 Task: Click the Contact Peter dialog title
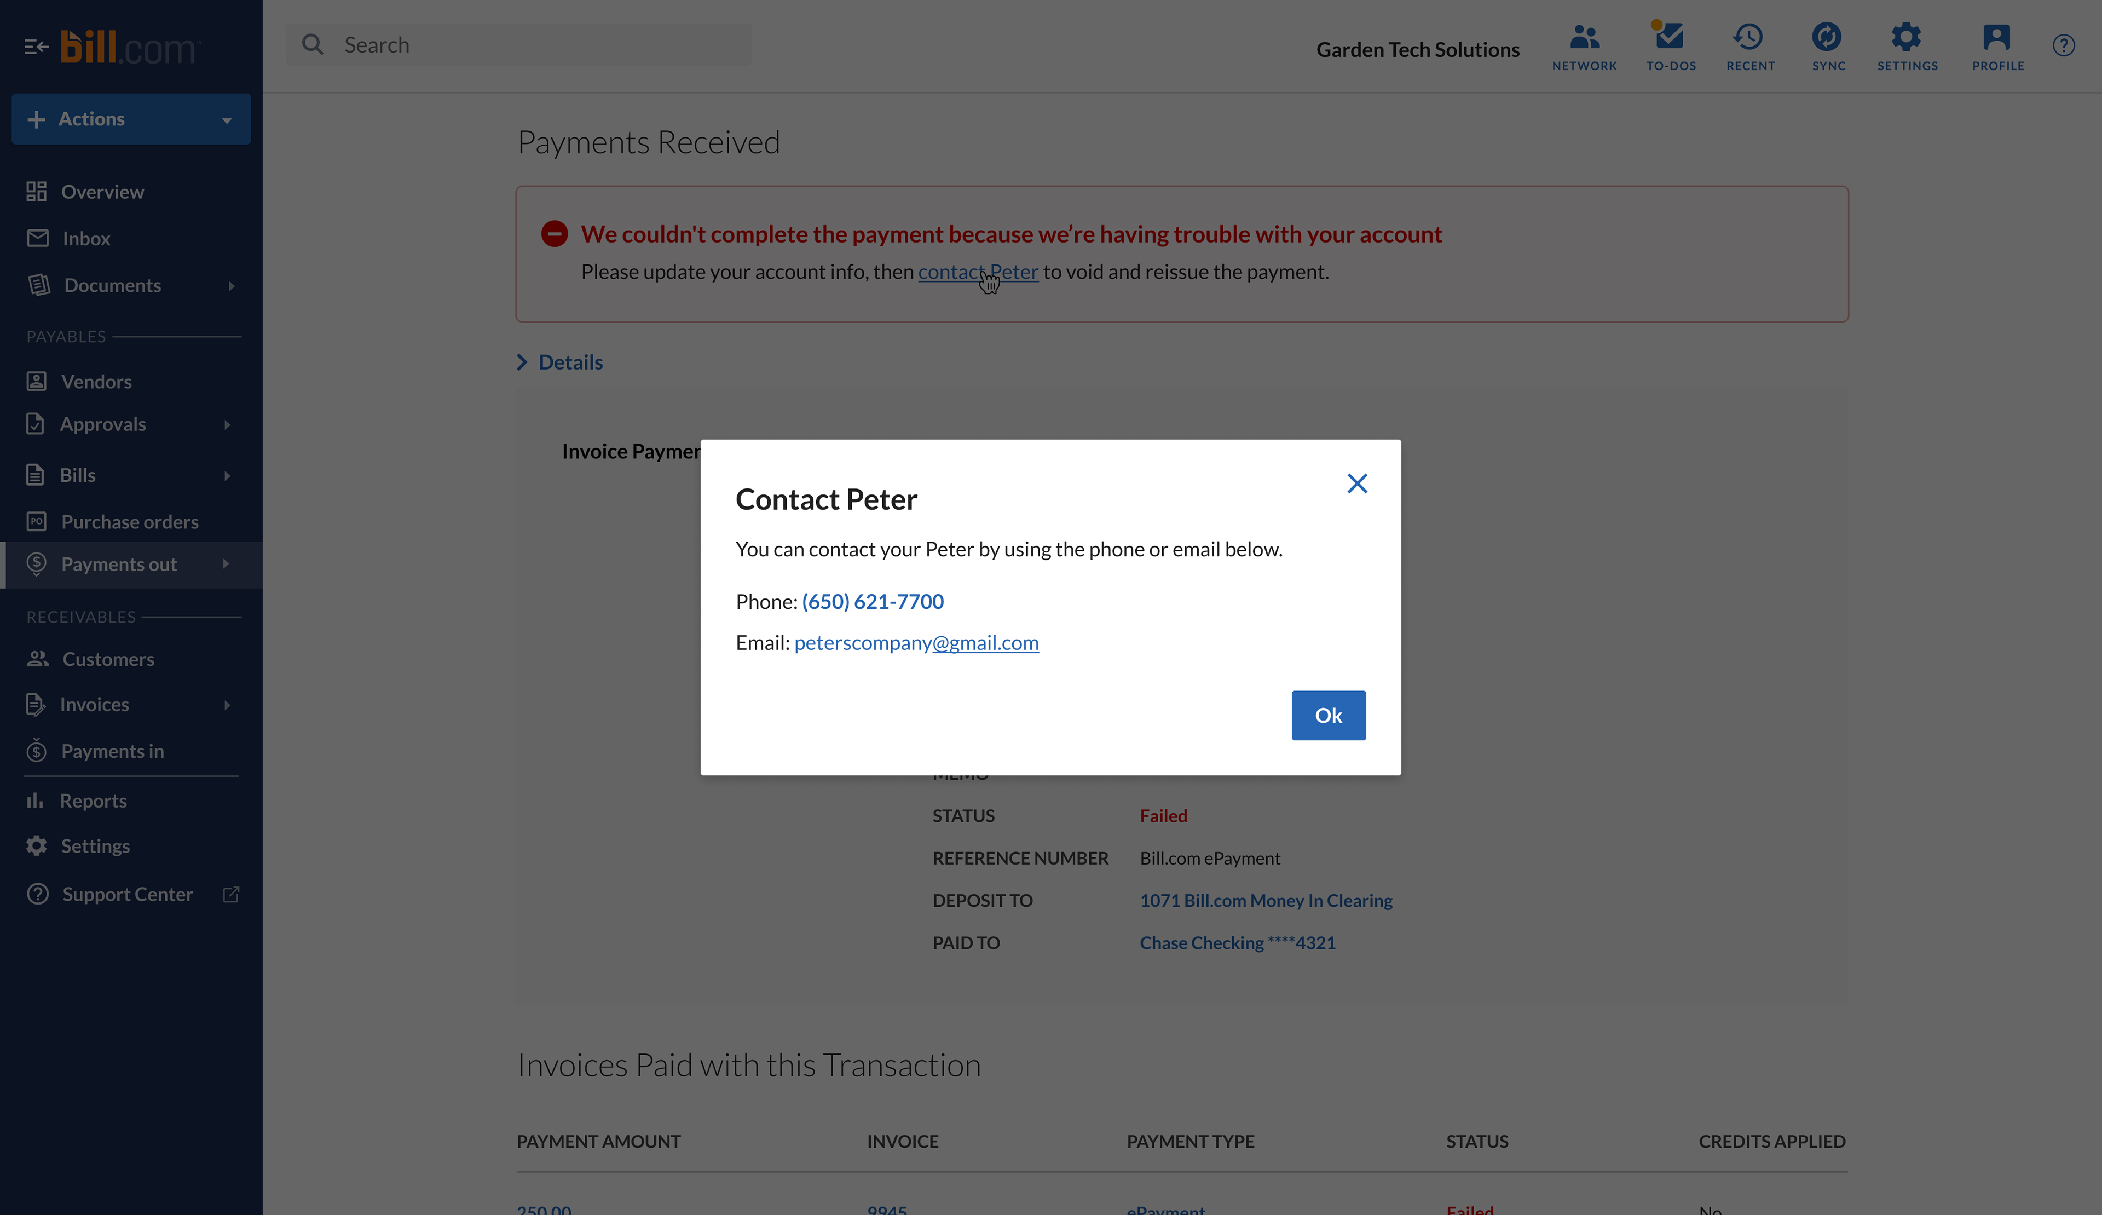click(826, 499)
